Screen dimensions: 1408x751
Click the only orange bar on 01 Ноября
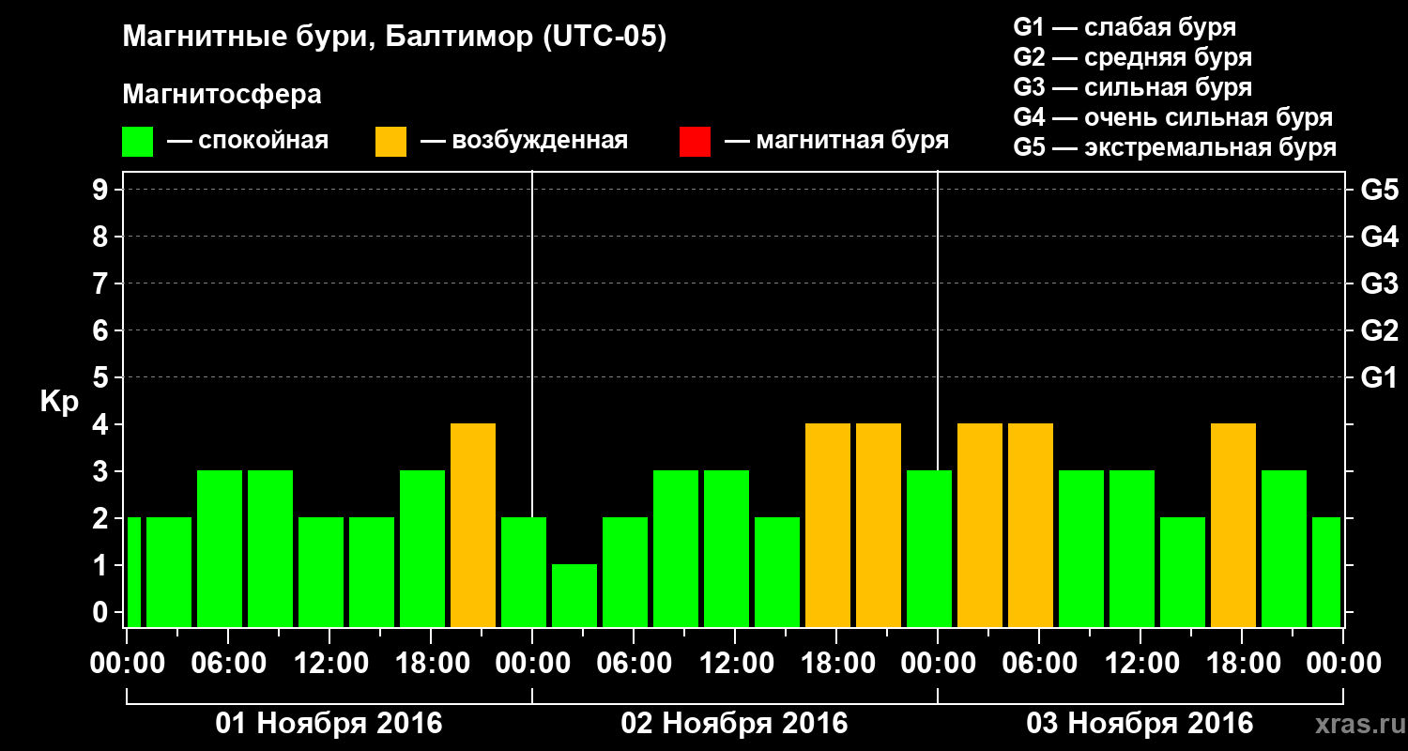(x=473, y=526)
